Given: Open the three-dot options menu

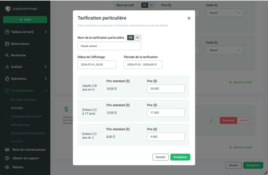Looking at the screenshot, I should click(211, 121).
